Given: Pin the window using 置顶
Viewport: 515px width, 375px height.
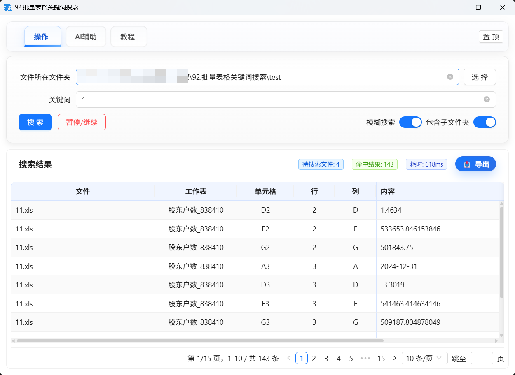Looking at the screenshot, I should pyautogui.click(x=491, y=37).
